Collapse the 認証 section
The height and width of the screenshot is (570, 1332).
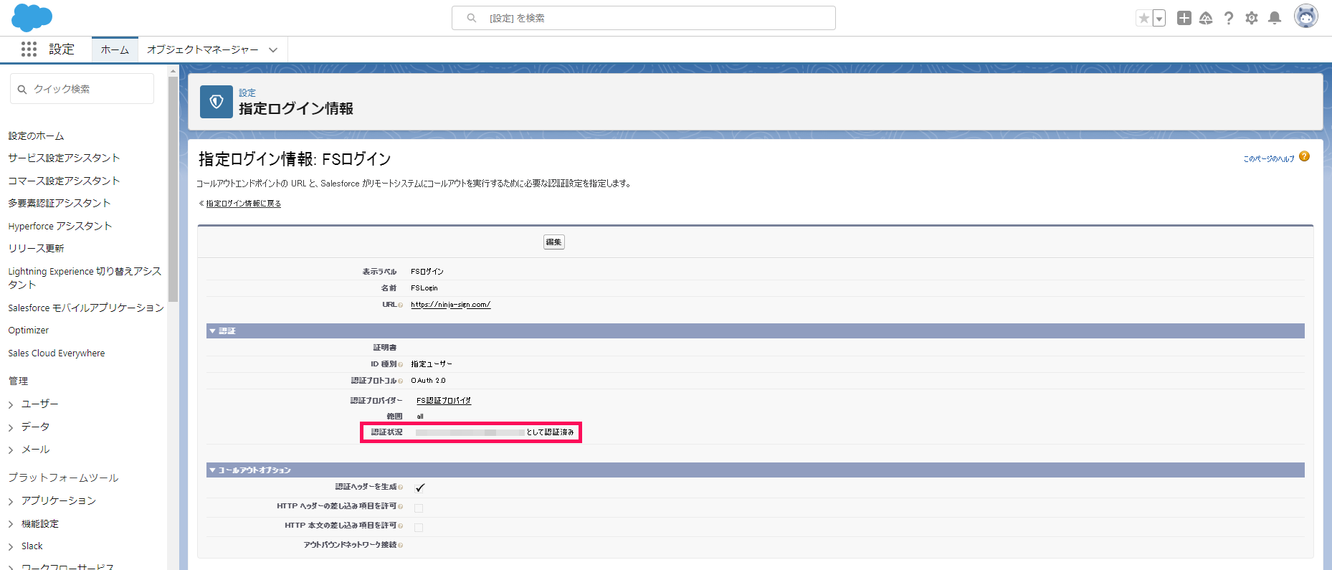tap(212, 331)
